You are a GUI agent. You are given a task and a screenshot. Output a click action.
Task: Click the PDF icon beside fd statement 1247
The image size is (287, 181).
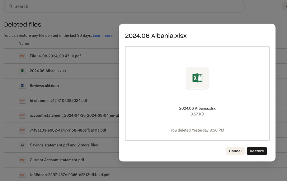[23, 101]
